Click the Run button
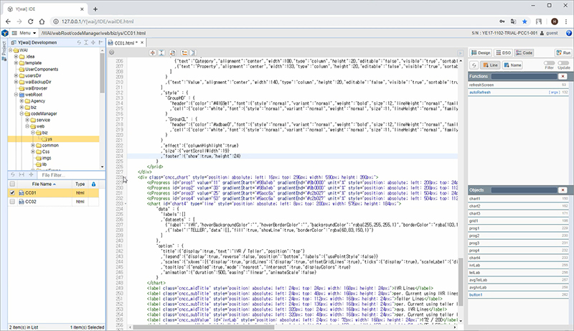 pos(563,53)
